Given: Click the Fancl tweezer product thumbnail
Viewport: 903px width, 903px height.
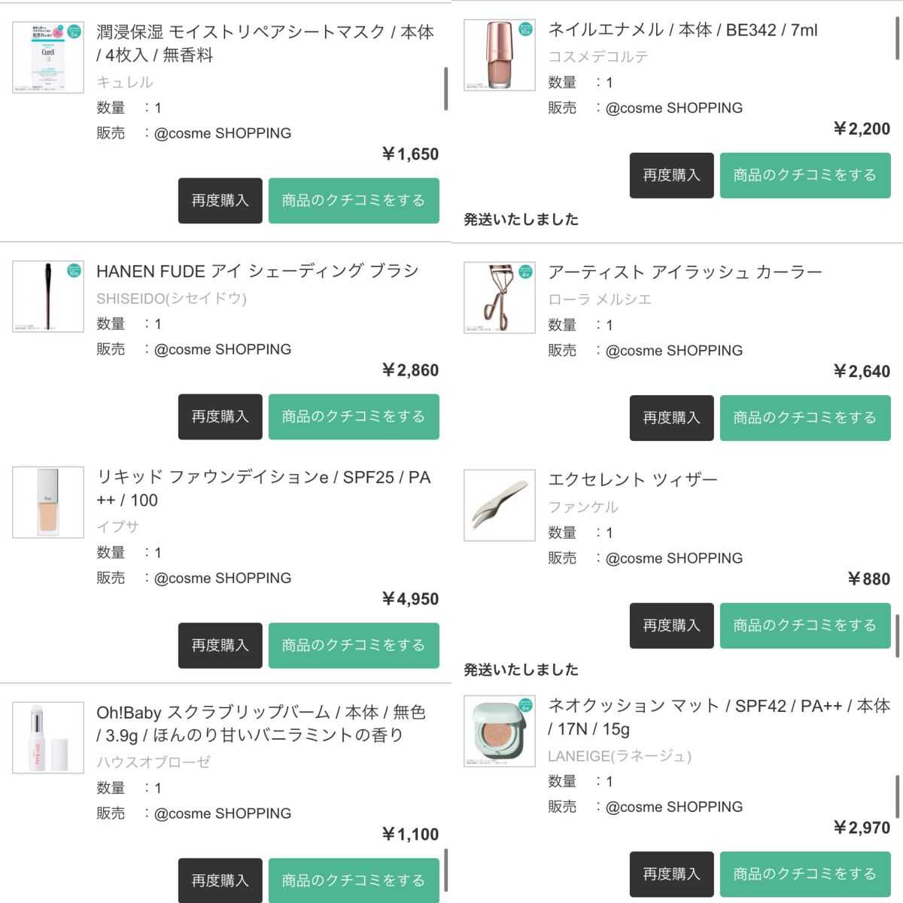Looking at the screenshot, I should coord(500,505).
